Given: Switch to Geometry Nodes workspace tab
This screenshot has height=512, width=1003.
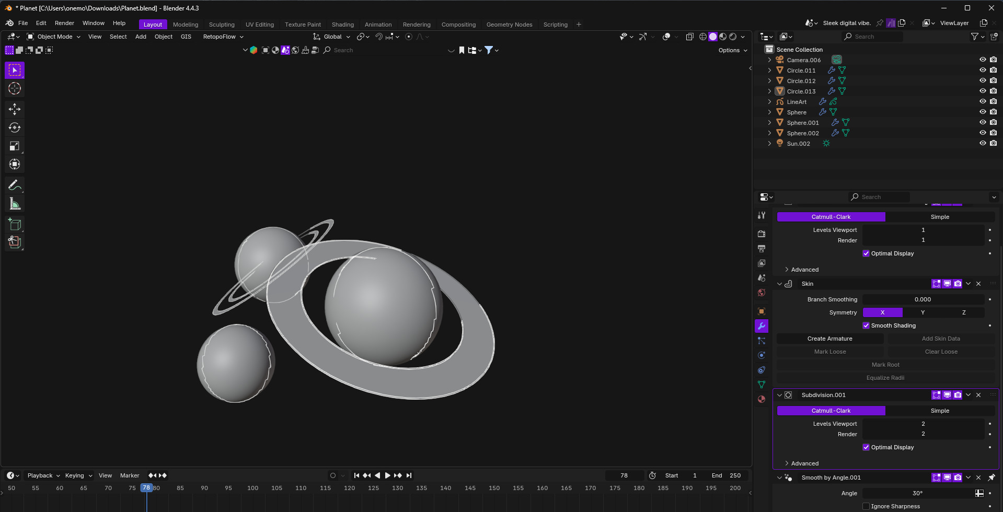Looking at the screenshot, I should coord(509,25).
